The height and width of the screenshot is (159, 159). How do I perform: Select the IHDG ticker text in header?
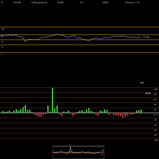point(106,3)
